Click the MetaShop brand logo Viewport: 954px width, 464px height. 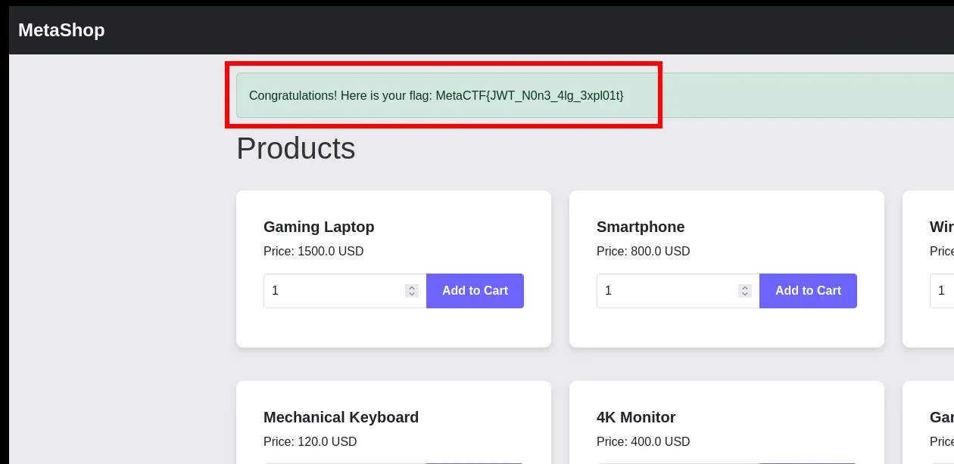click(x=61, y=30)
